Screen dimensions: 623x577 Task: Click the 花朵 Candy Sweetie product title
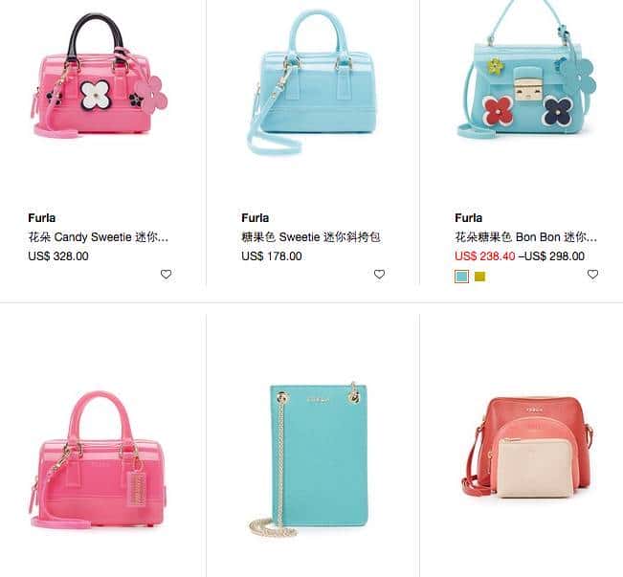[99, 237]
